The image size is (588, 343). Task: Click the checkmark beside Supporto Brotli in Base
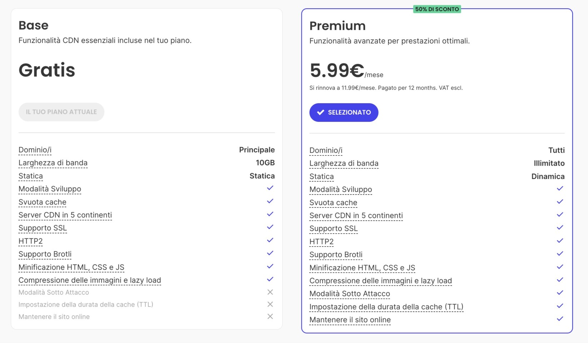click(270, 253)
